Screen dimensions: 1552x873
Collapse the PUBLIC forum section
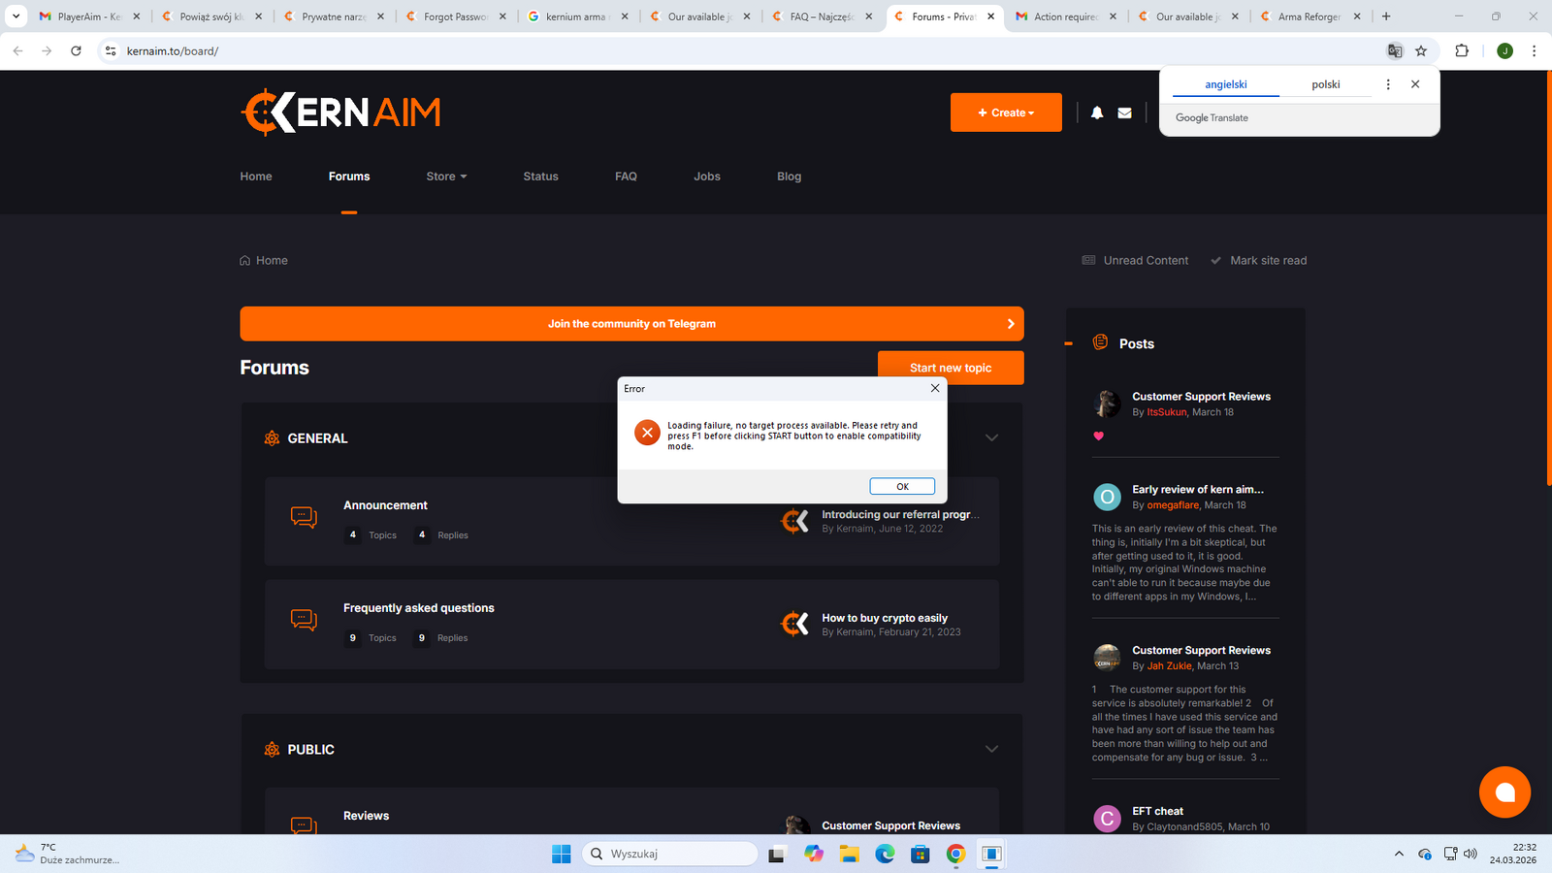(x=991, y=749)
